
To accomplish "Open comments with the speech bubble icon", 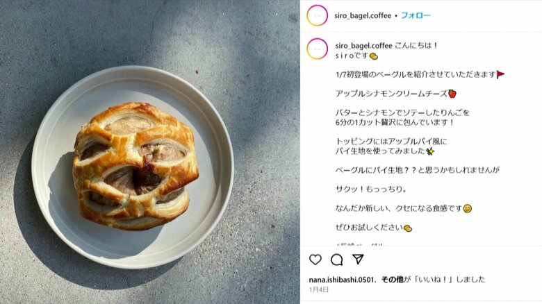I will pyautogui.click(x=337, y=260).
